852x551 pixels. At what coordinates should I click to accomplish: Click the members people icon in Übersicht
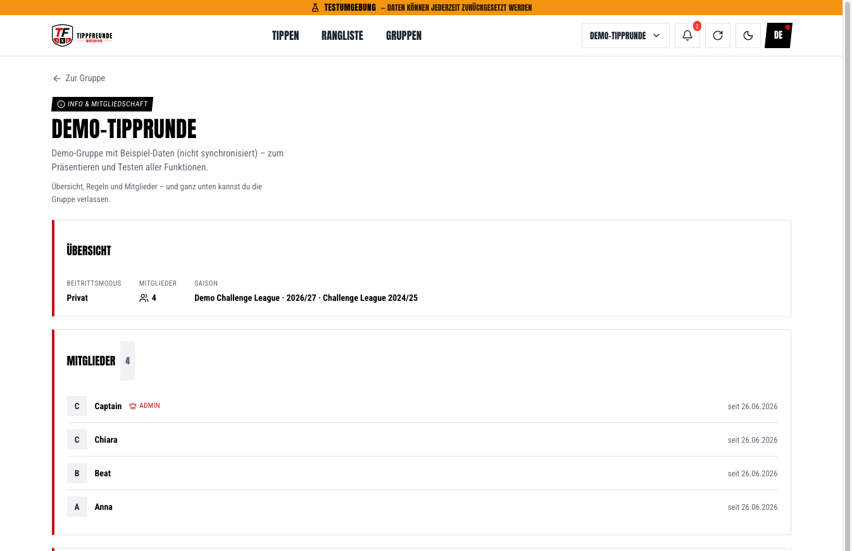(x=144, y=298)
